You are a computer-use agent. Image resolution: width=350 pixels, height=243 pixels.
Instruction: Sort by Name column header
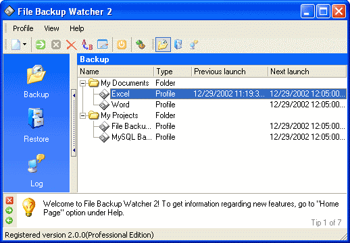click(x=116, y=72)
